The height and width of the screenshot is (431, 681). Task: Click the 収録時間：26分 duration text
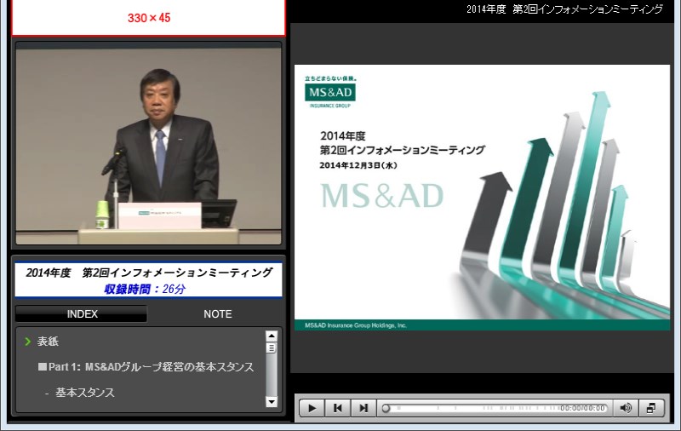coord(145,289)
